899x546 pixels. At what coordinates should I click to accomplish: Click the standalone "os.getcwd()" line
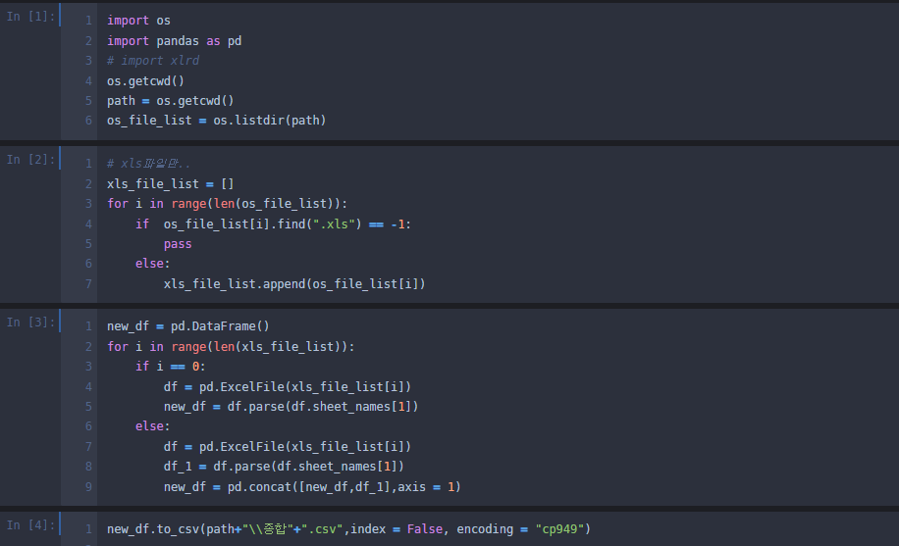[145, 81]
